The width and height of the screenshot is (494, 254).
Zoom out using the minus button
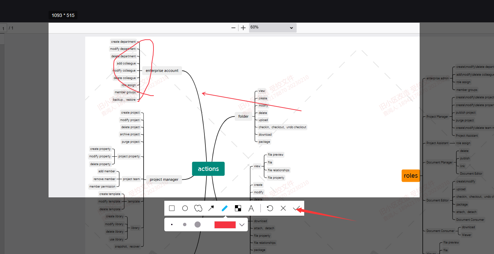[233, 28]
